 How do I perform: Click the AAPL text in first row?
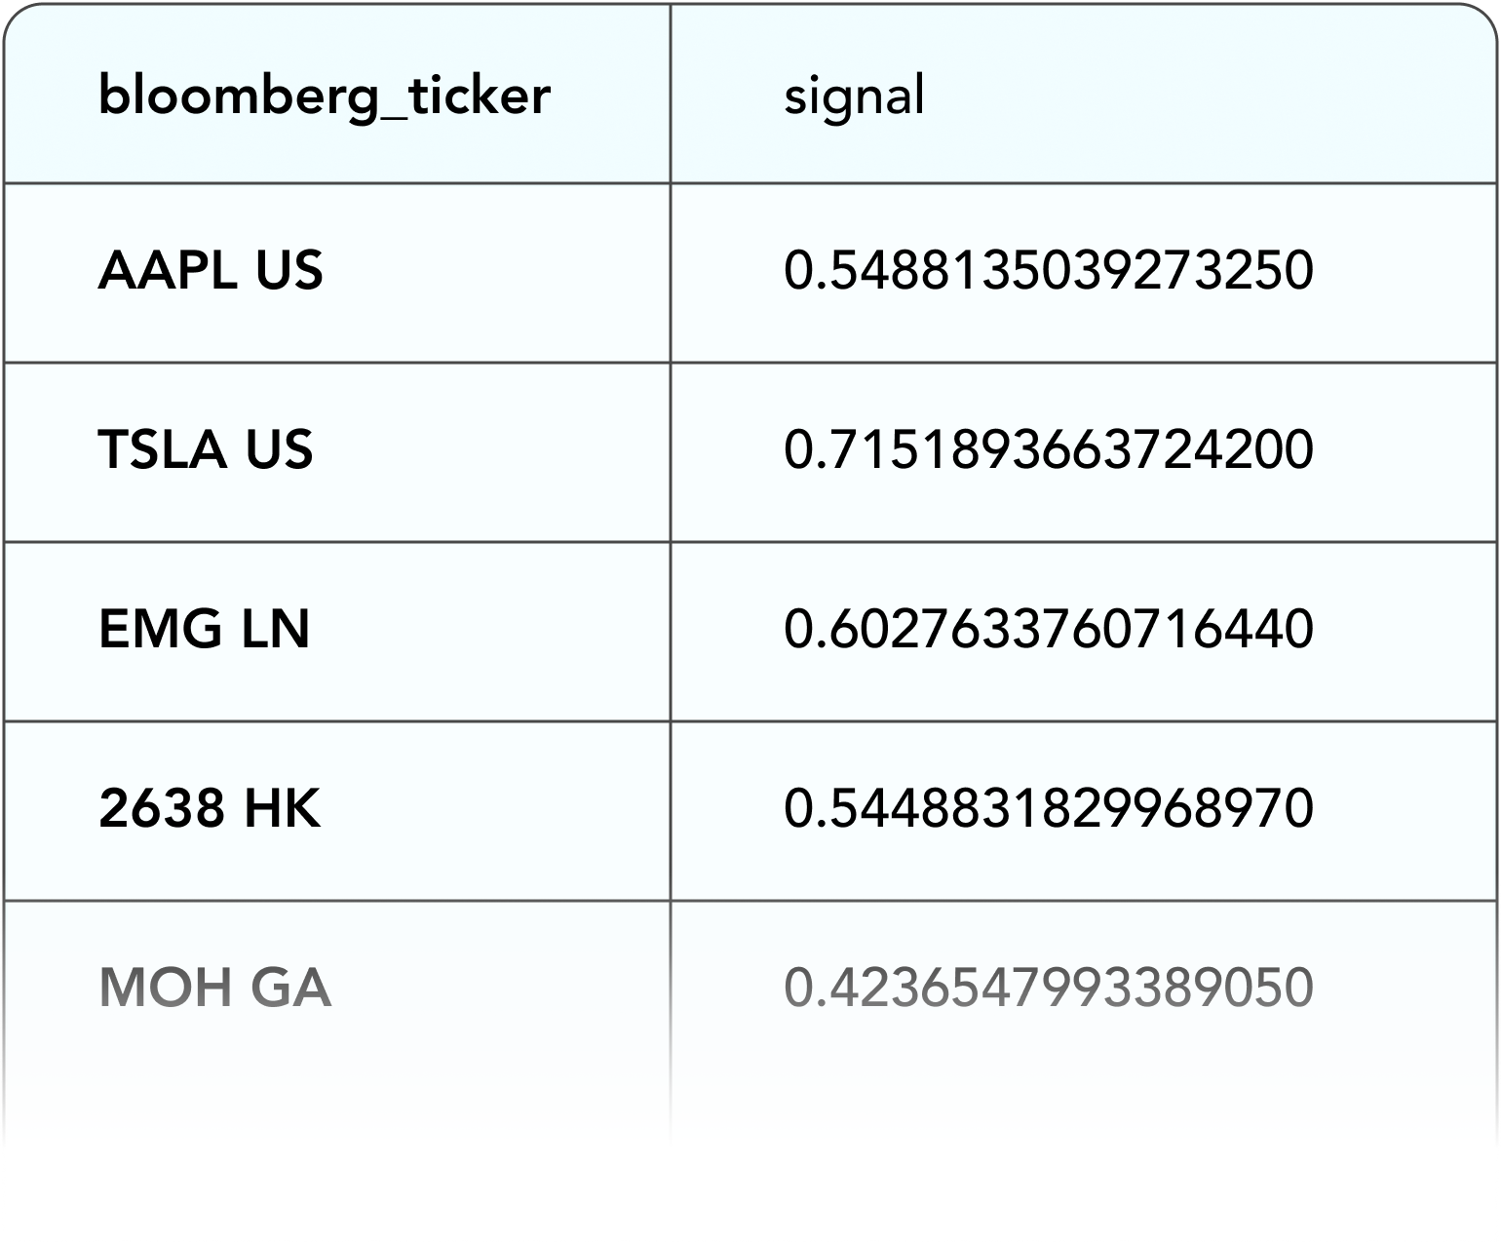(168, 270)
